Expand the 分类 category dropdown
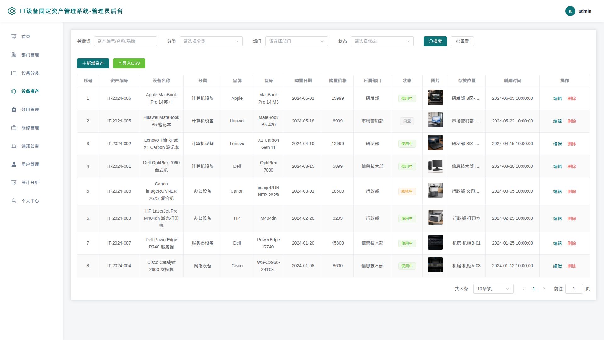Screen dimensions: 604x340 click(211, 41)
